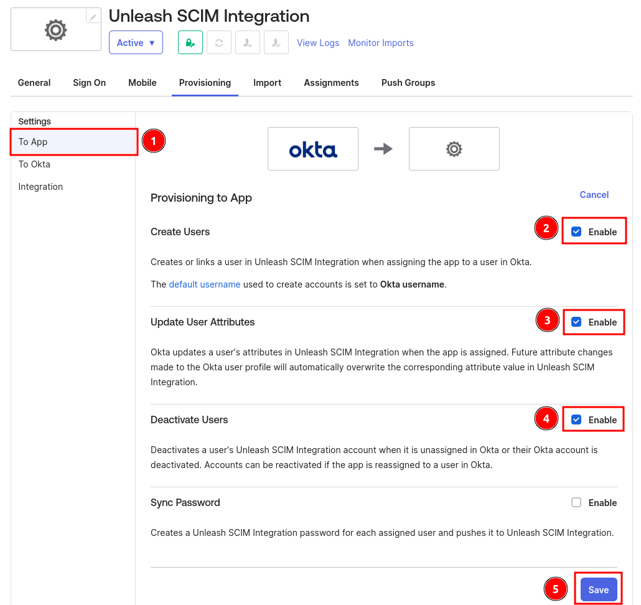Open the default username link
641x605 pixels.
(x=205, y=284)
